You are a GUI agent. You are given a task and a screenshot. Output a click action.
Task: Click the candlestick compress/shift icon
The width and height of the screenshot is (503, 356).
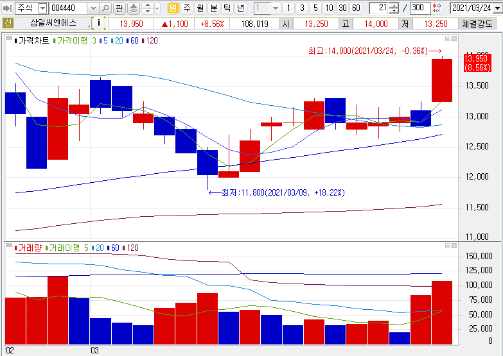[437, 8]
